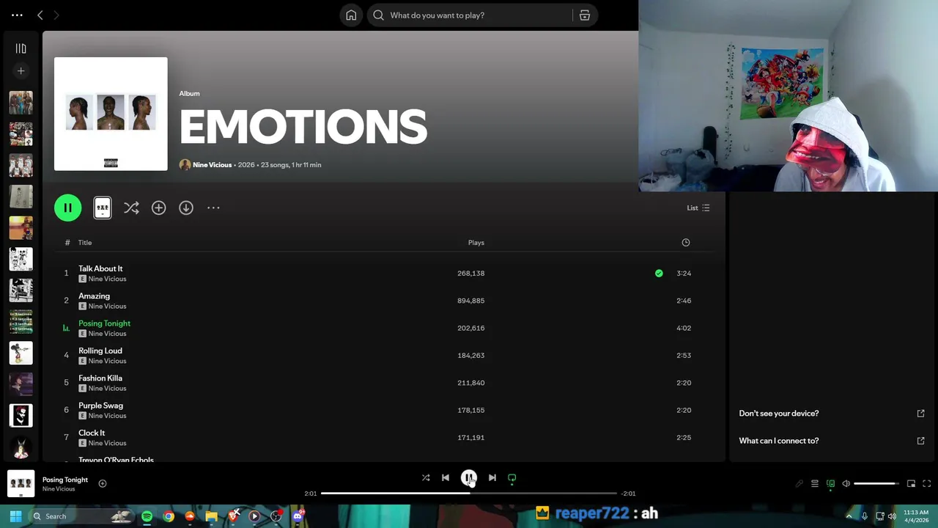Skip to next track
938x528 pixels.
tap(492, 478)
